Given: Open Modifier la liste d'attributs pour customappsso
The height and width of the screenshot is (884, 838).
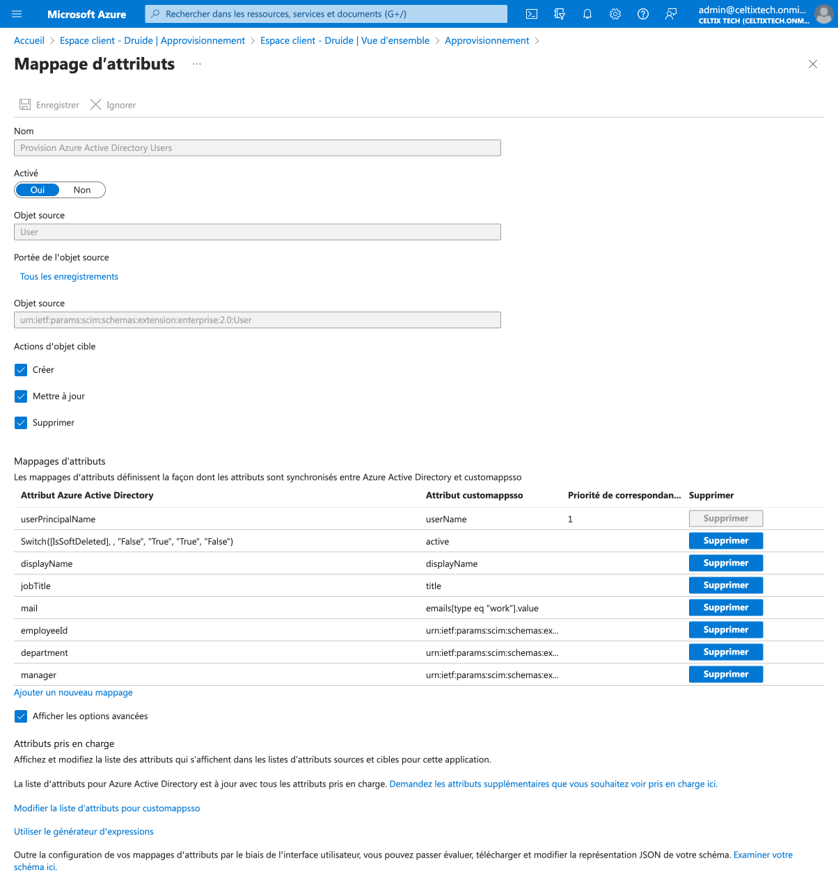Looking at the screenshot, I should click(107, 808).
